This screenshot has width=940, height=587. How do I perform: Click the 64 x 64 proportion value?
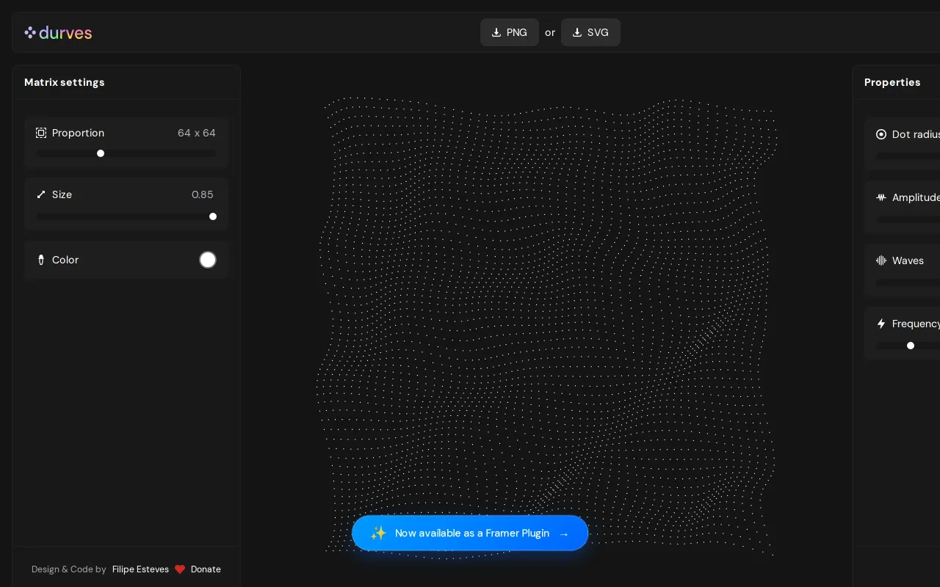coord(197,133)
